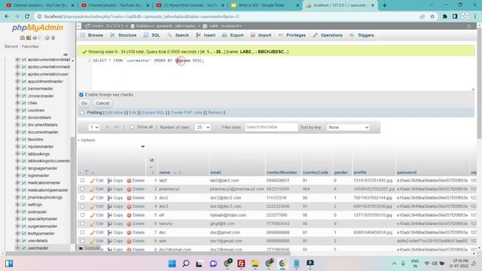Check the Show all checkbox

click(x=132, y=127)
